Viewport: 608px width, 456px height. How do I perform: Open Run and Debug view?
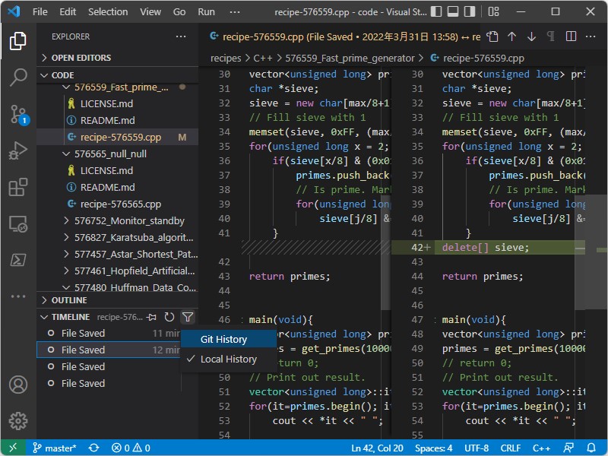(x=18, y=150)
